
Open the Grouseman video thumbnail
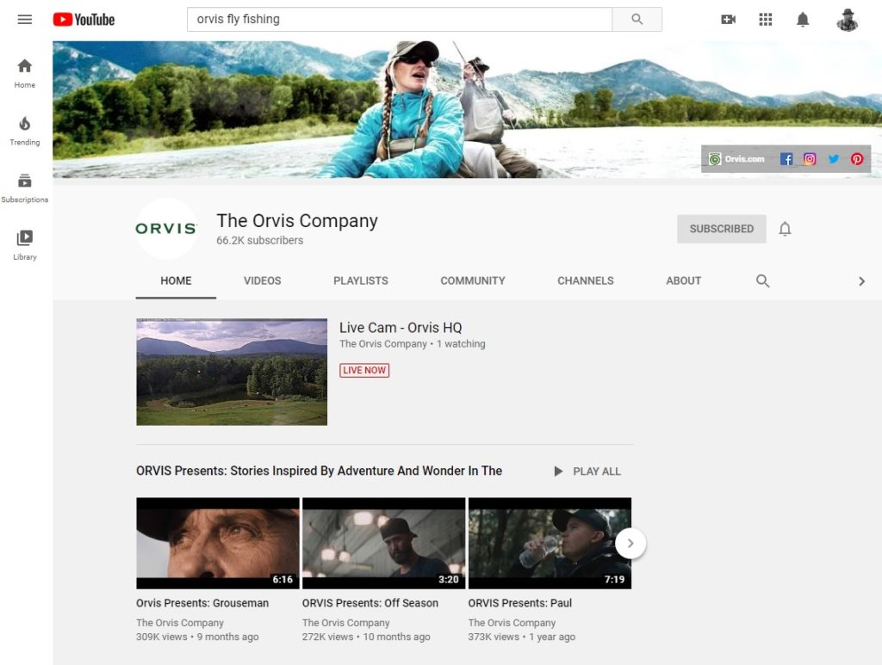click(218, 543)
